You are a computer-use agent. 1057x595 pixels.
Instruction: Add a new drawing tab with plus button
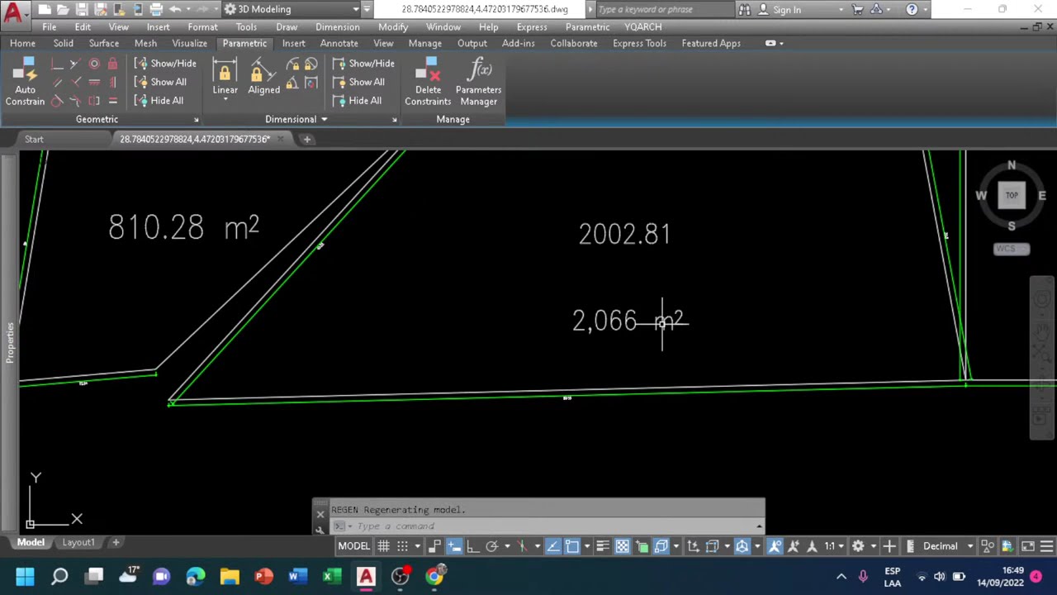coord(306,139)
